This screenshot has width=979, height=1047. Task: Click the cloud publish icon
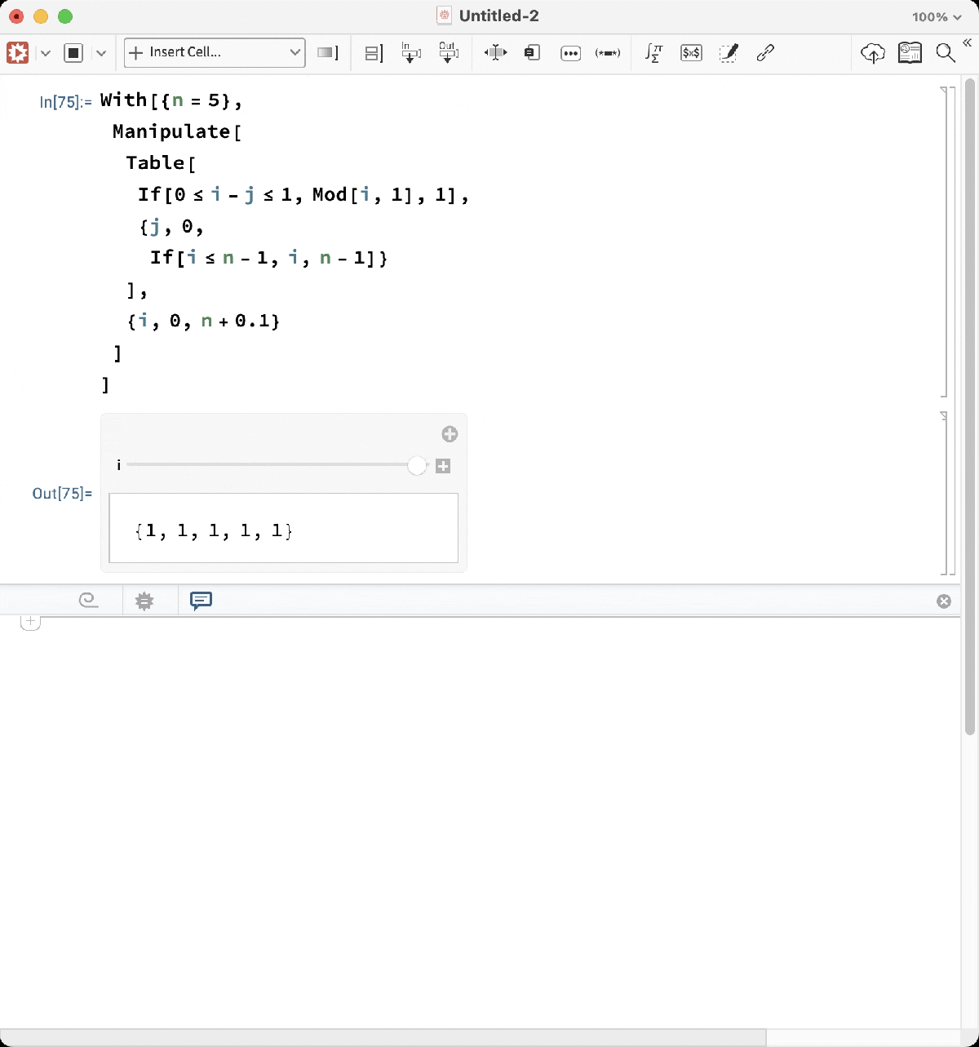pyautogui.click(x=873, y=53)
